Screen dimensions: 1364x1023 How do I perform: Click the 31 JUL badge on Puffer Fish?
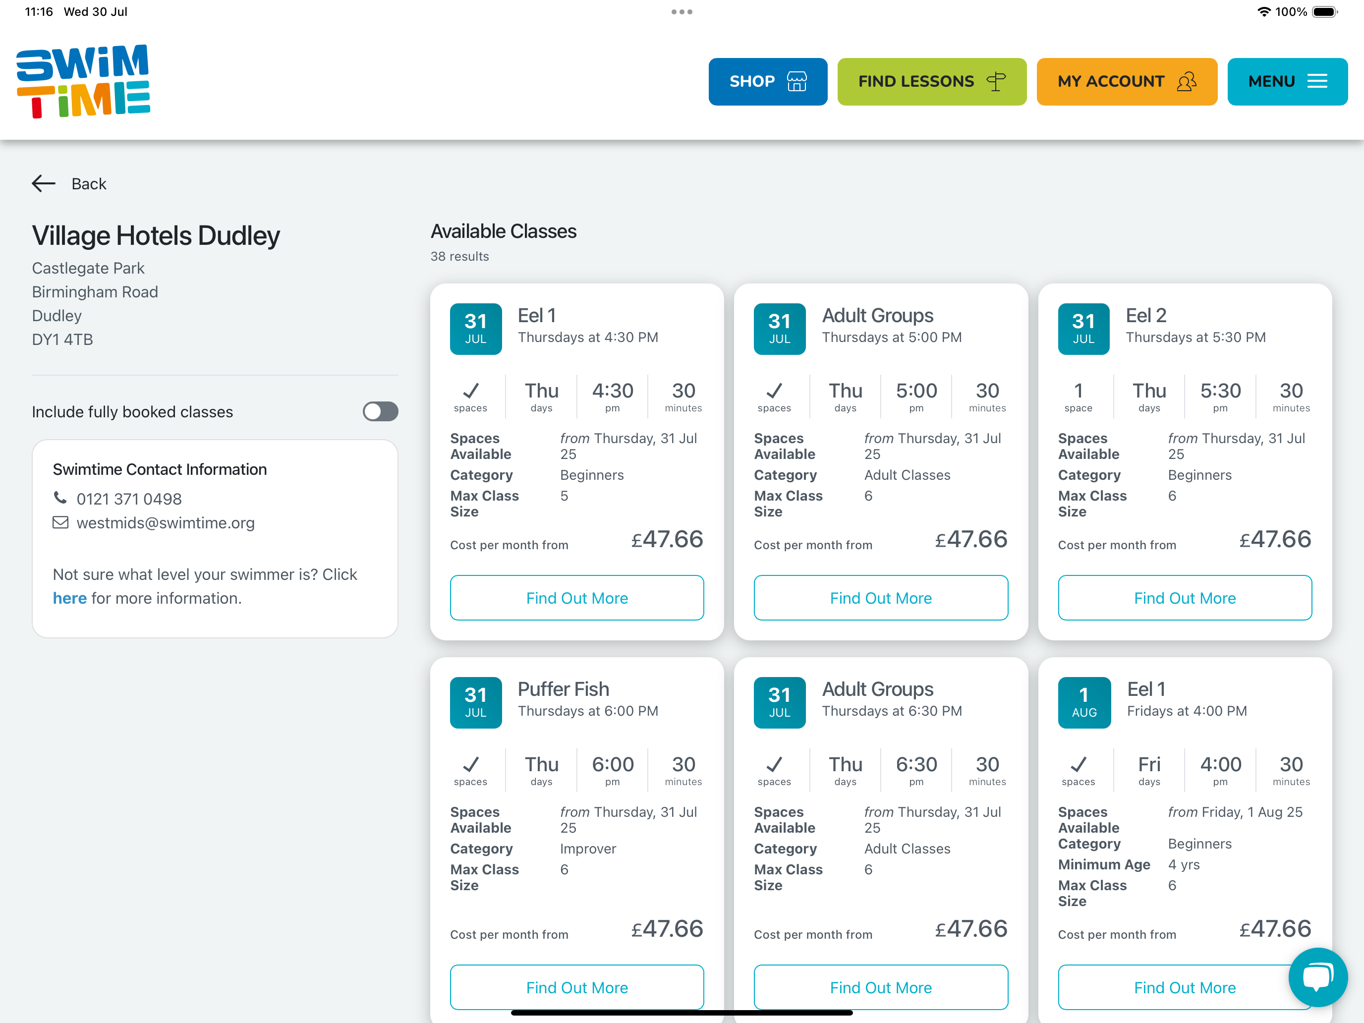(x=475, y=702)
